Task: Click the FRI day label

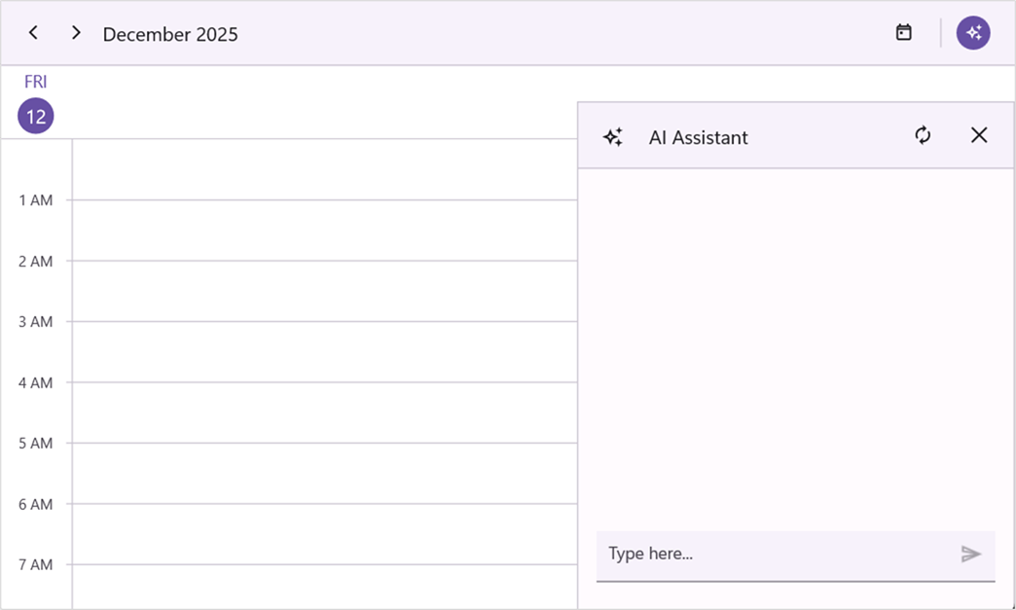Action: 36,82
